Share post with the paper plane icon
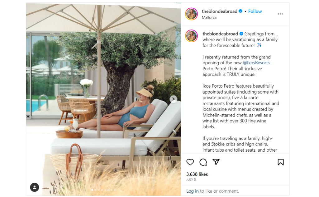Screen dimensions: 319x197 (x=216, y=162)
